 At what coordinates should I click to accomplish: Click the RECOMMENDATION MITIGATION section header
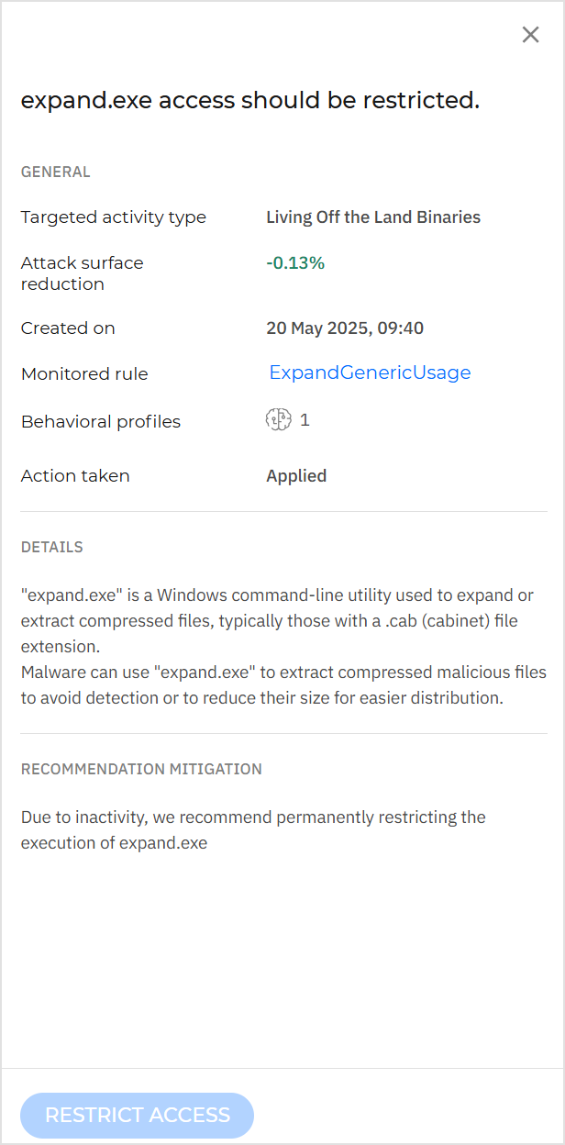click(141, 769)
